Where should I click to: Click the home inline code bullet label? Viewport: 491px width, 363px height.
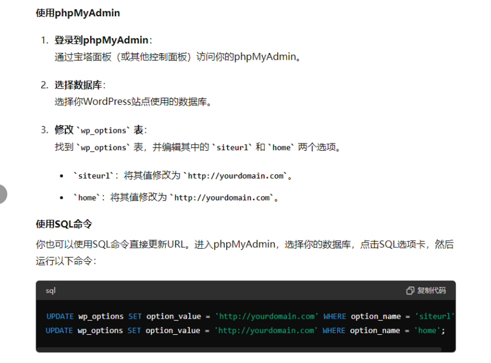[87, 198]
